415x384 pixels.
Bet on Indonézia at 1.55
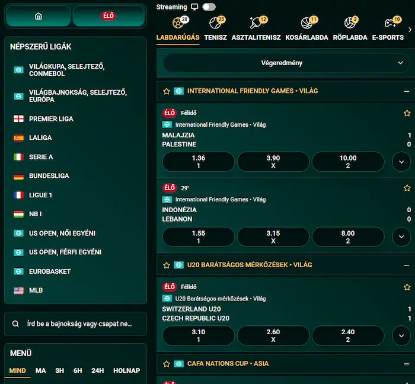(199, 236)
